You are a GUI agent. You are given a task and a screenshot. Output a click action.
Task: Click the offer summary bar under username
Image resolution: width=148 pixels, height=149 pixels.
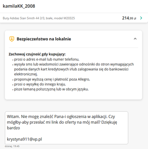tap(74, 18)
